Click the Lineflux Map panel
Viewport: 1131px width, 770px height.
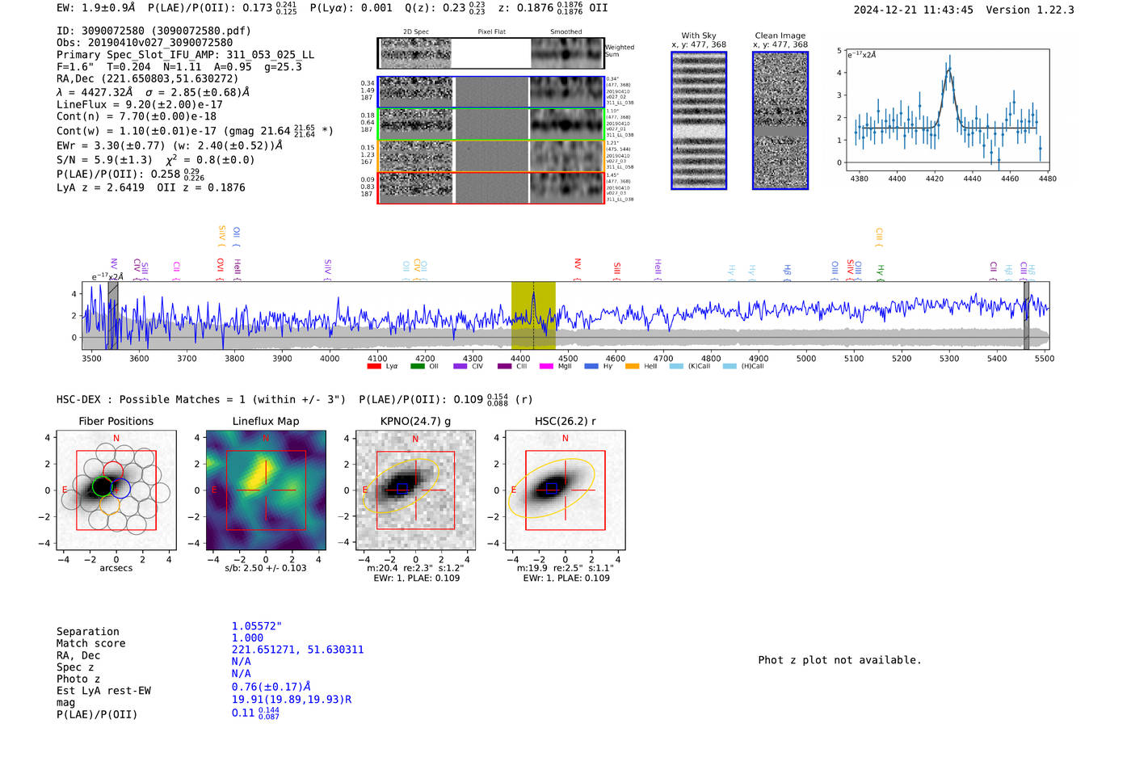tap(266, 490)
